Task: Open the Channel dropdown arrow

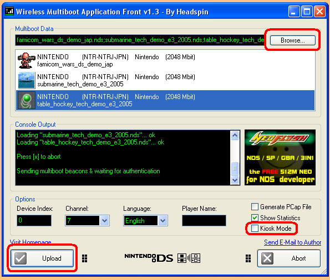Action: pos(104,221)
